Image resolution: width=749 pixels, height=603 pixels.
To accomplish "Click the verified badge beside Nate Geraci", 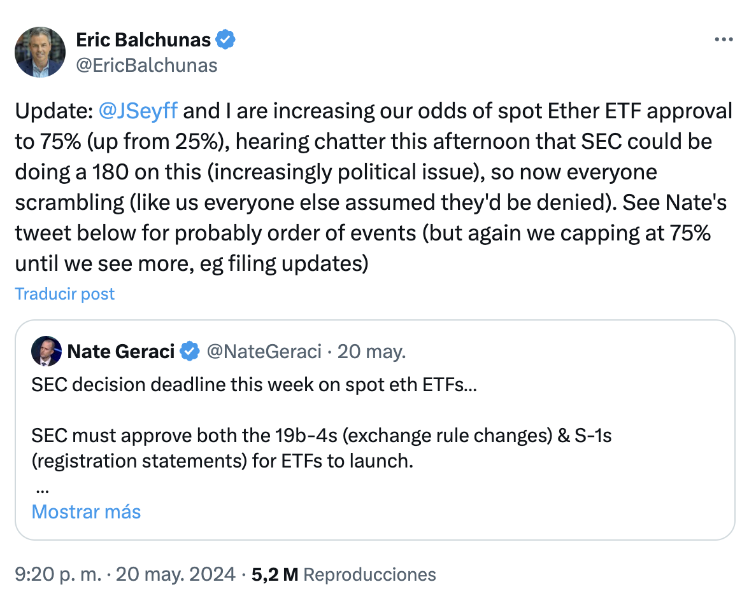I will (x=189, y=351).
